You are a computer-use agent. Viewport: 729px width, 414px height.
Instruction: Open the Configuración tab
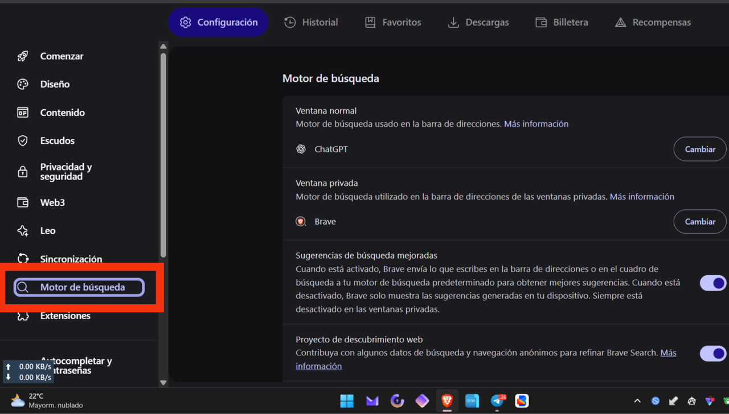[x=219, y=22]
